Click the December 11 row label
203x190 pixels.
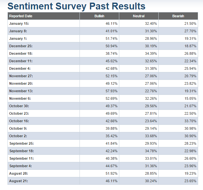point(21,61)
